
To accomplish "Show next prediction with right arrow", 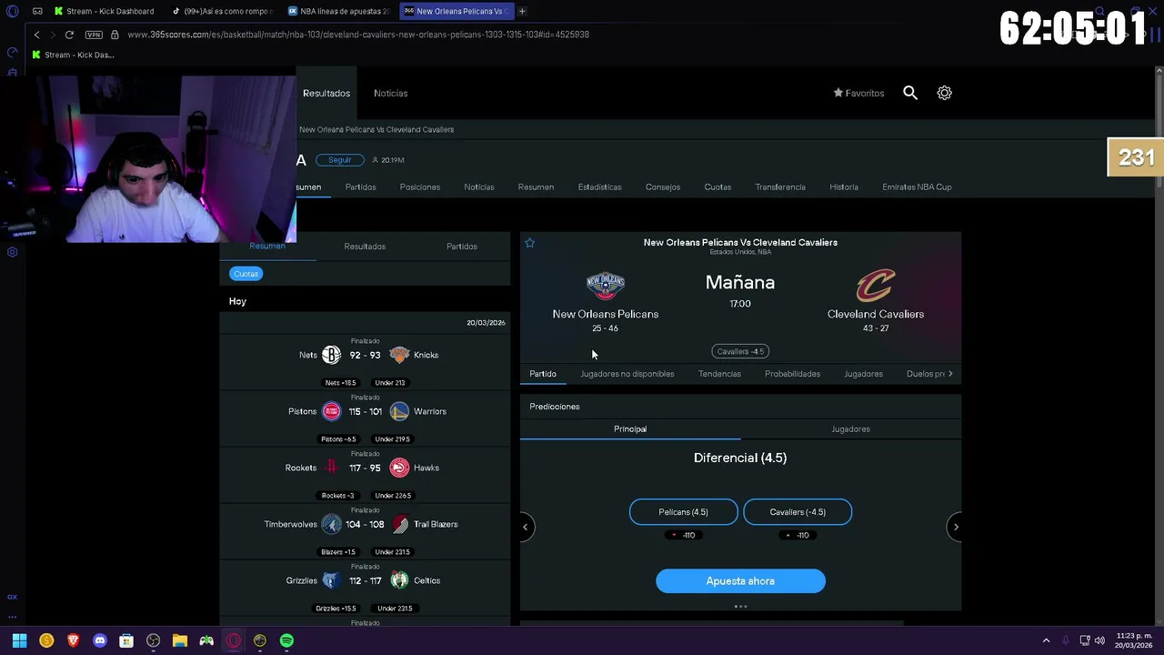I will point(956,527).
